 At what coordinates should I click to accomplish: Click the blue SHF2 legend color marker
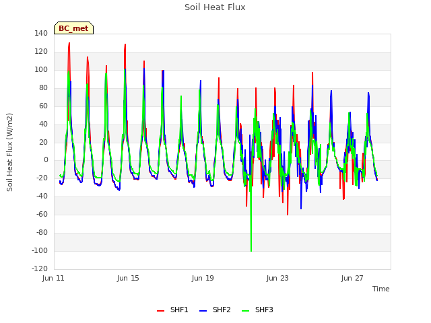(x=203, y=311)
